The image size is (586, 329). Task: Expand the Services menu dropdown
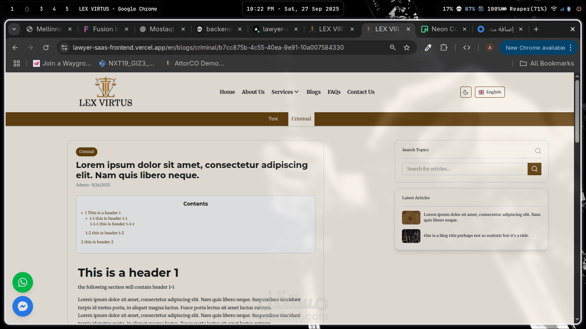pyautogui.click(x=285, y=92)
